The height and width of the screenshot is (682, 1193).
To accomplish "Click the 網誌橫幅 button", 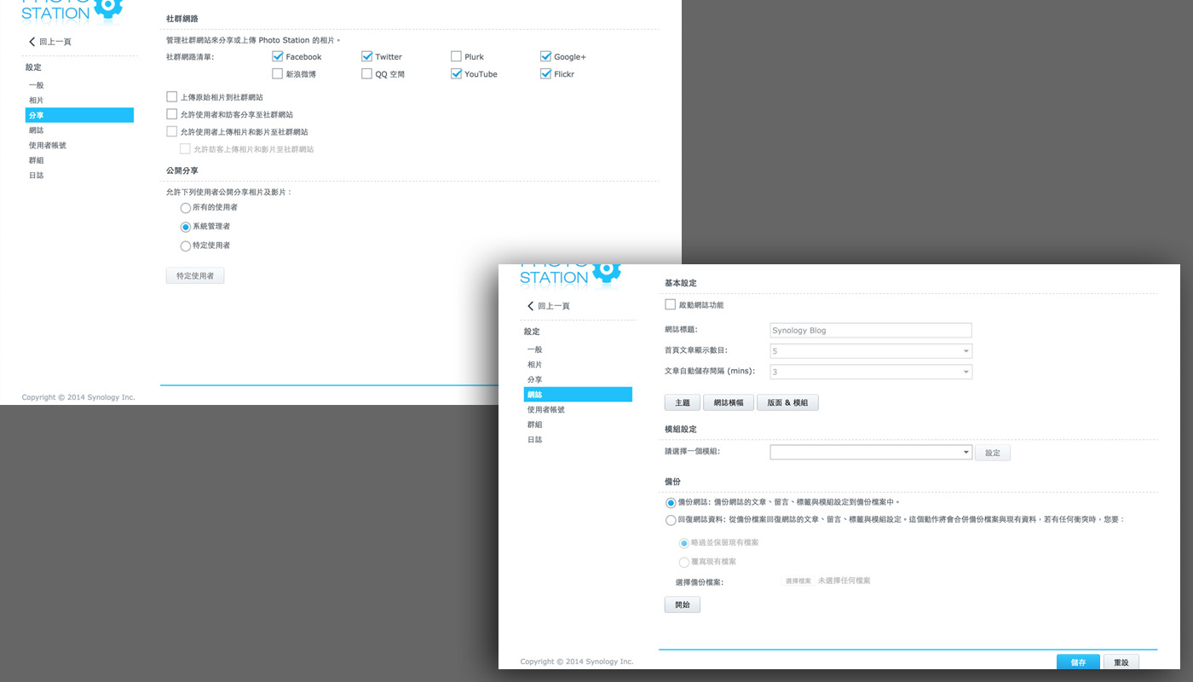I will (x=729, y=403).
